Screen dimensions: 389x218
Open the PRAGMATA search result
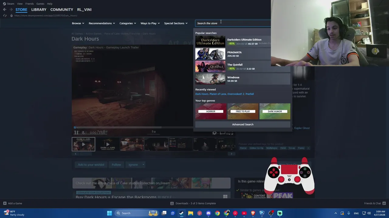(243, 54)
